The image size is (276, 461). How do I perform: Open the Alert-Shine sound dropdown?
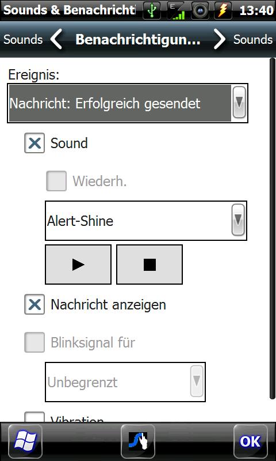pyautogui.click(x=146, y=221)
